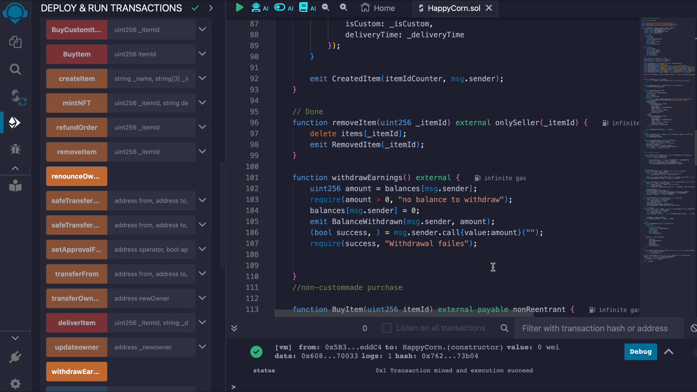This screenshot has height=392, width=697.
Task: Open the File Explorer plugin
Action: (15, 42)
